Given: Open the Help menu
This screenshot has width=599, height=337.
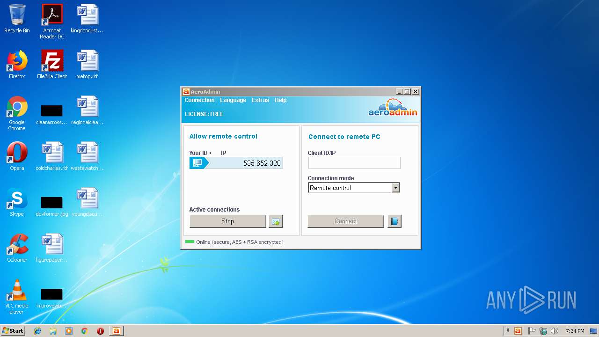Looking at the screenshot, I should point(280,100).
